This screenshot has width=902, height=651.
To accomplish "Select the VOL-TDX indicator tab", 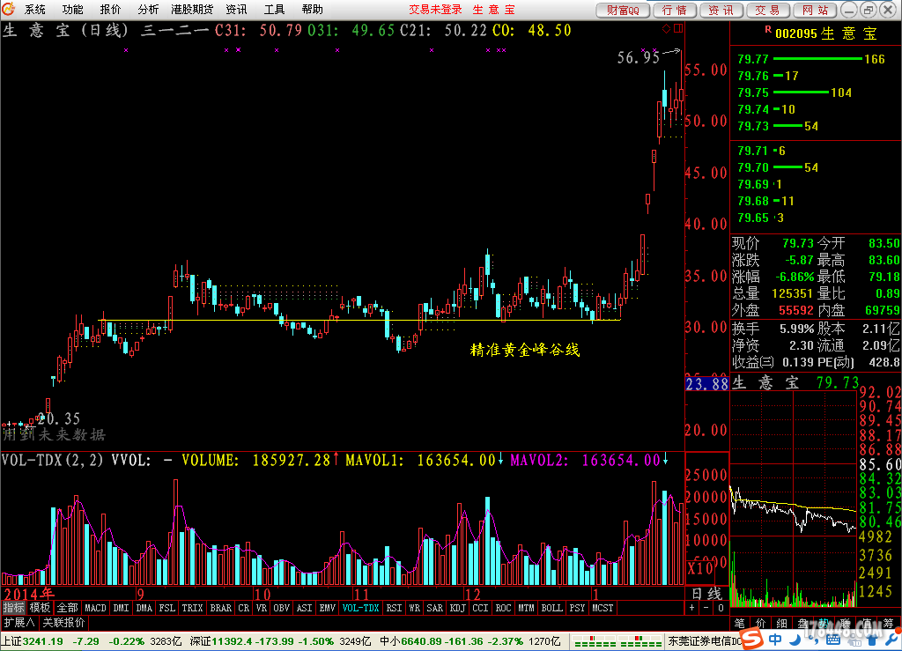I will [360, 608].
